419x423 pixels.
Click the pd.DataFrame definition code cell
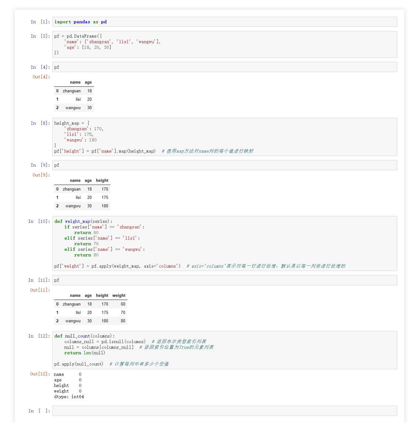click(224, 44)
